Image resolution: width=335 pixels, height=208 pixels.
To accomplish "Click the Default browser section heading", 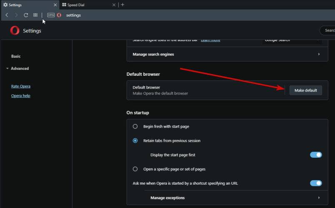I will click(143, 74).
